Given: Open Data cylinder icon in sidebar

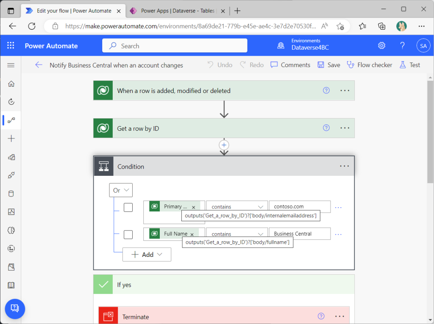Looking at the screenshot, I should pos(11,194).
